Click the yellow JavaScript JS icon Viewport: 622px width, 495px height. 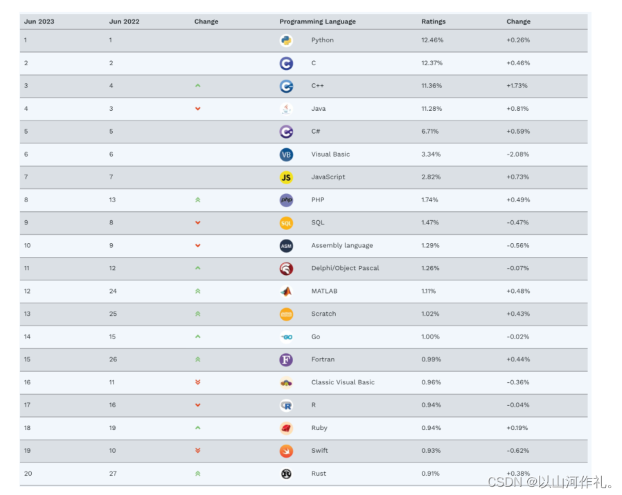[286, 177]
